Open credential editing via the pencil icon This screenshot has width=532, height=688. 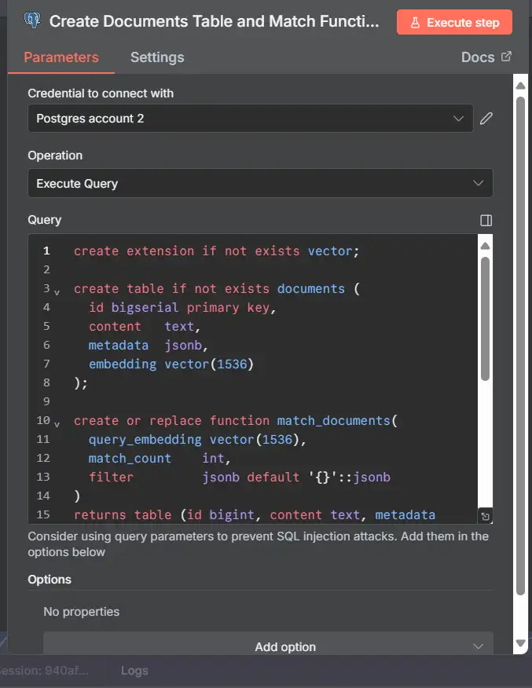[x=486, y=118]
